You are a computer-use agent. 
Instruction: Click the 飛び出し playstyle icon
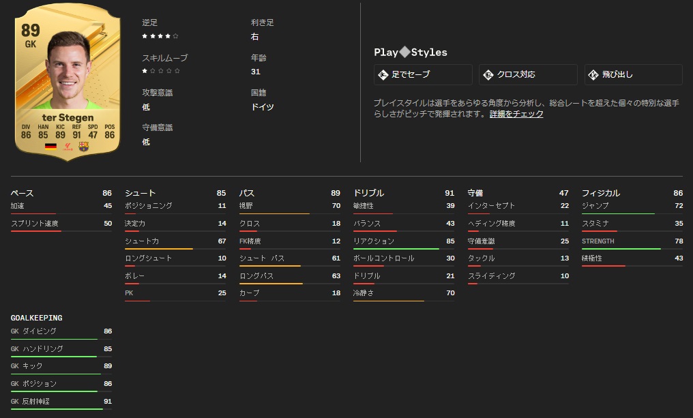click(593, 74)
